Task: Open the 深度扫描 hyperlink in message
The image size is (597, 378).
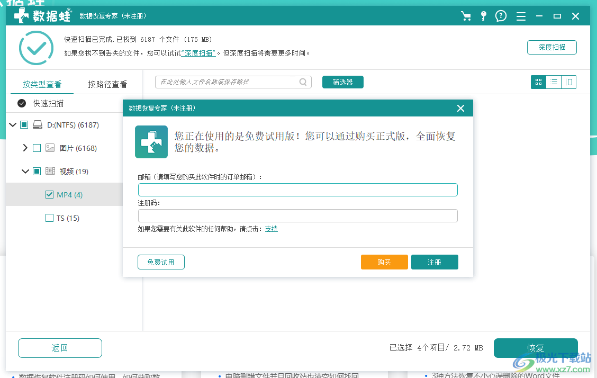Action: [x=198, y=53]
